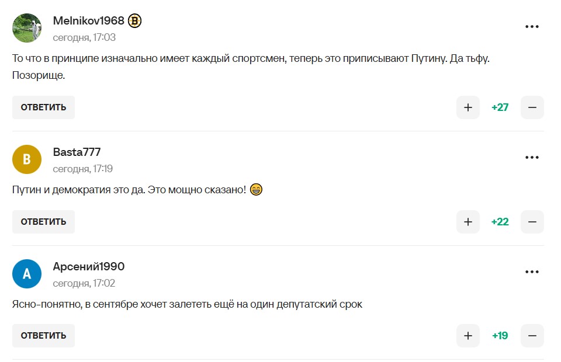Open more options for Basta777's comment

click(x=532, y=158)
